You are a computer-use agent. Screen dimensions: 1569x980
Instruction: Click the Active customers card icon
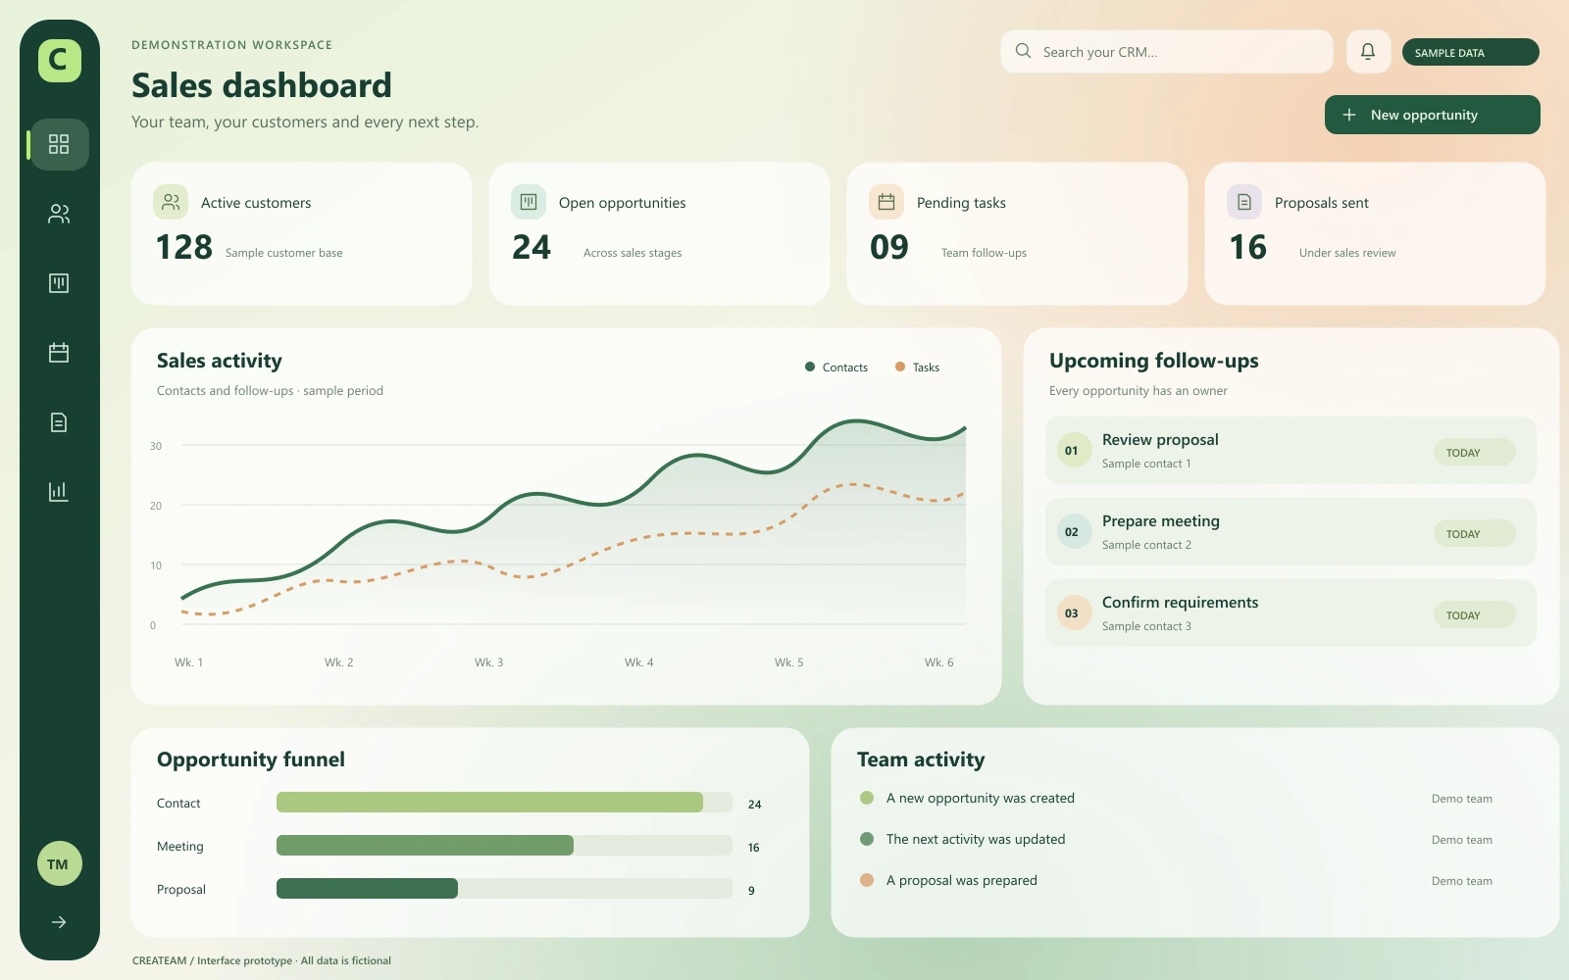pyautogui.click(x=171, y=202)
